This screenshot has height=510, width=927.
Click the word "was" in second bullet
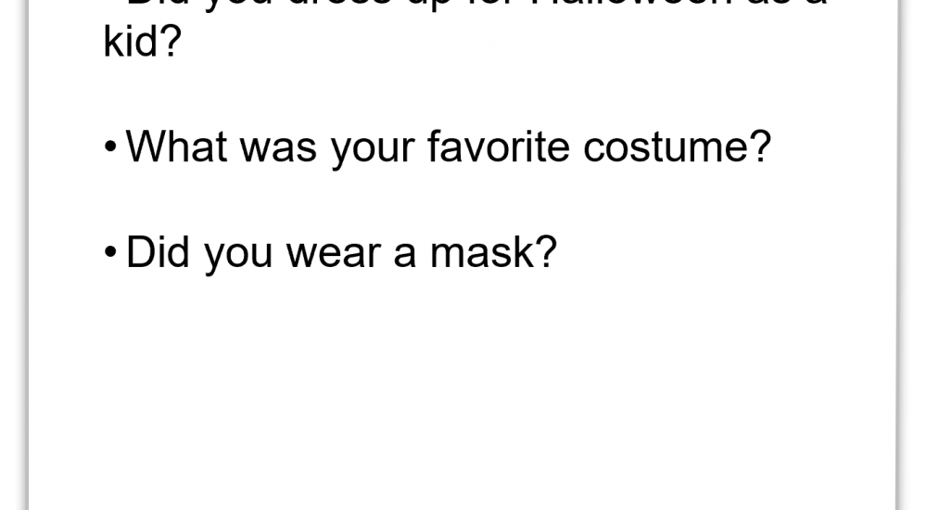[278, 149]
